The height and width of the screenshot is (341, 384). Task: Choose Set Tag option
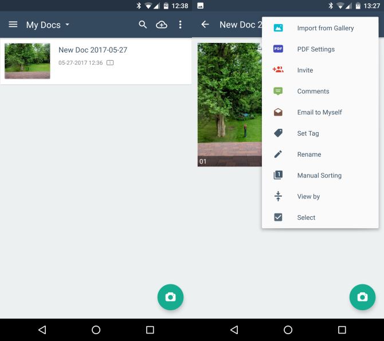pos(320,133)
